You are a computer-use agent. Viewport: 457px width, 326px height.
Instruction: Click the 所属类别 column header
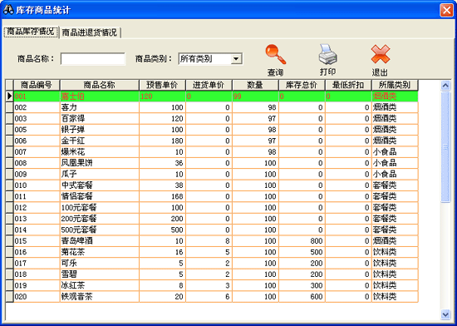click(x=395, y=85)
